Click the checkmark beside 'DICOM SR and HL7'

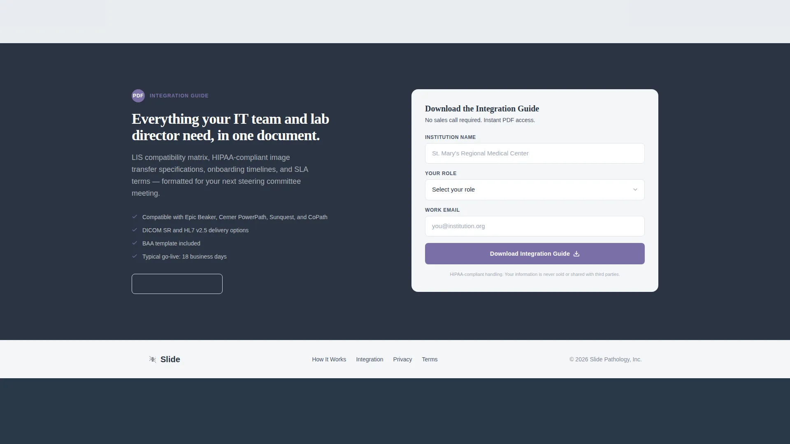pos(135,230)
